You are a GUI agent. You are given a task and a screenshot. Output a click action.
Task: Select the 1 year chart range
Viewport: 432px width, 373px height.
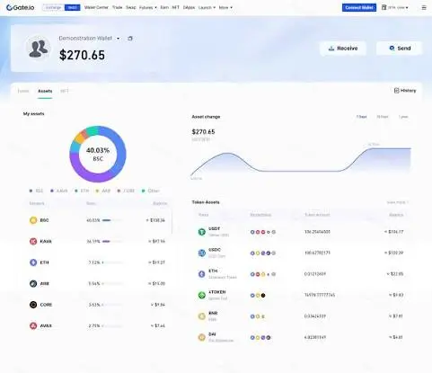pos(403,117)
